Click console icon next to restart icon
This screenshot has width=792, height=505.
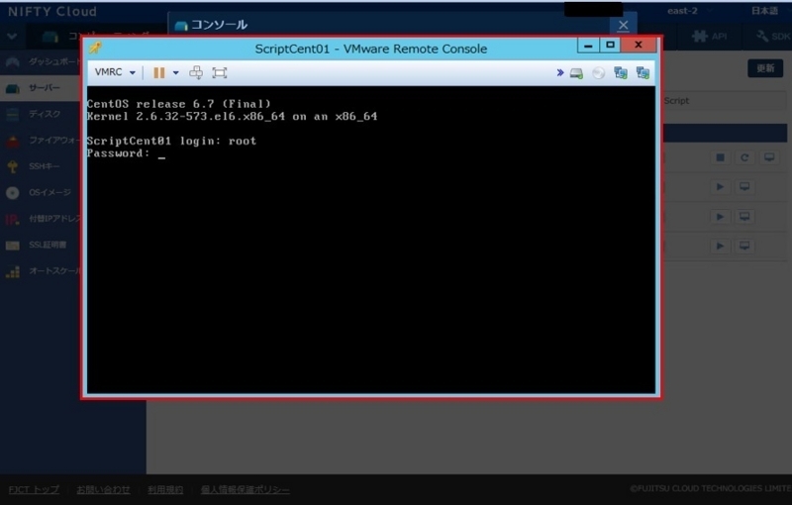(x=769, y=158)
